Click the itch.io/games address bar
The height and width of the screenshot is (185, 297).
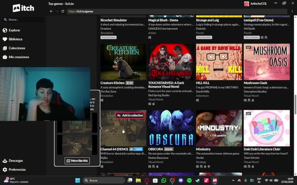[177, 11]
